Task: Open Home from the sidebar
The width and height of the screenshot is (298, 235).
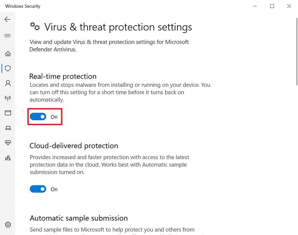Action: 8,54
